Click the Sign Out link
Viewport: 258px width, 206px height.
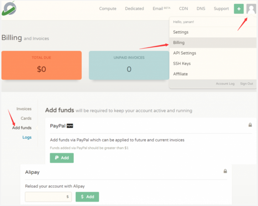tap(246, 84)
